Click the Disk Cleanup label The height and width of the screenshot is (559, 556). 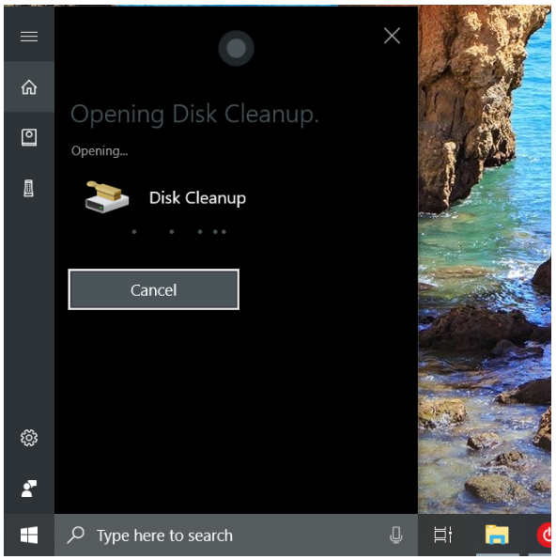197,198
